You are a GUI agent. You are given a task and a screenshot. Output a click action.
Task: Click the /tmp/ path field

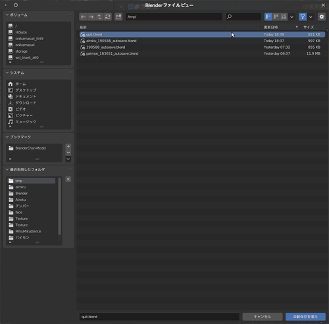(x=174, y=16)
